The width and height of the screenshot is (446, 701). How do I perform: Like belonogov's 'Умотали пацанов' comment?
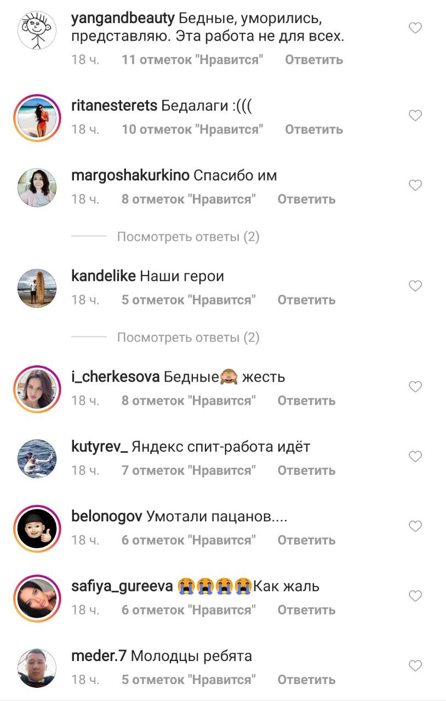[x=415, y=526]
